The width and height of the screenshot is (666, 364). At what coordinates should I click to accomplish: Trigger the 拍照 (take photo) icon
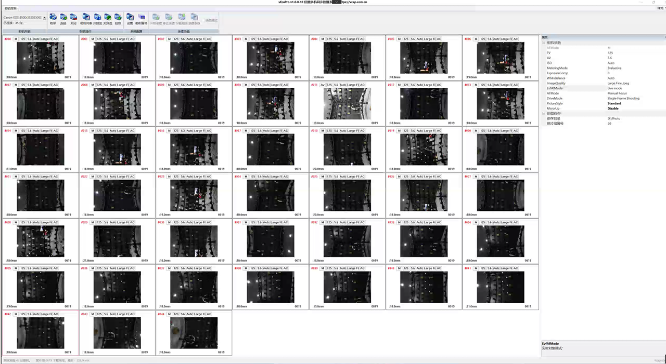pos(118,19)
